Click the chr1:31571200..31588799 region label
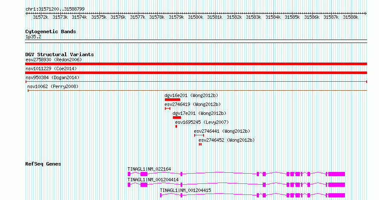379x200 pixels. [x=55, y=9]
